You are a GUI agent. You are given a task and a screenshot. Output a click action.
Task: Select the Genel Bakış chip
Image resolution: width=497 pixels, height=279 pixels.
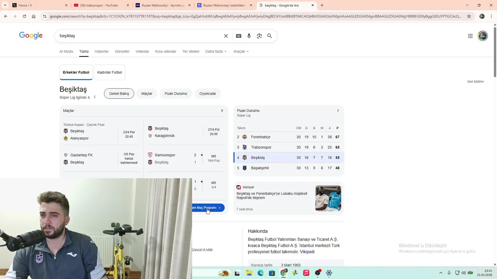tap(119, 93)
